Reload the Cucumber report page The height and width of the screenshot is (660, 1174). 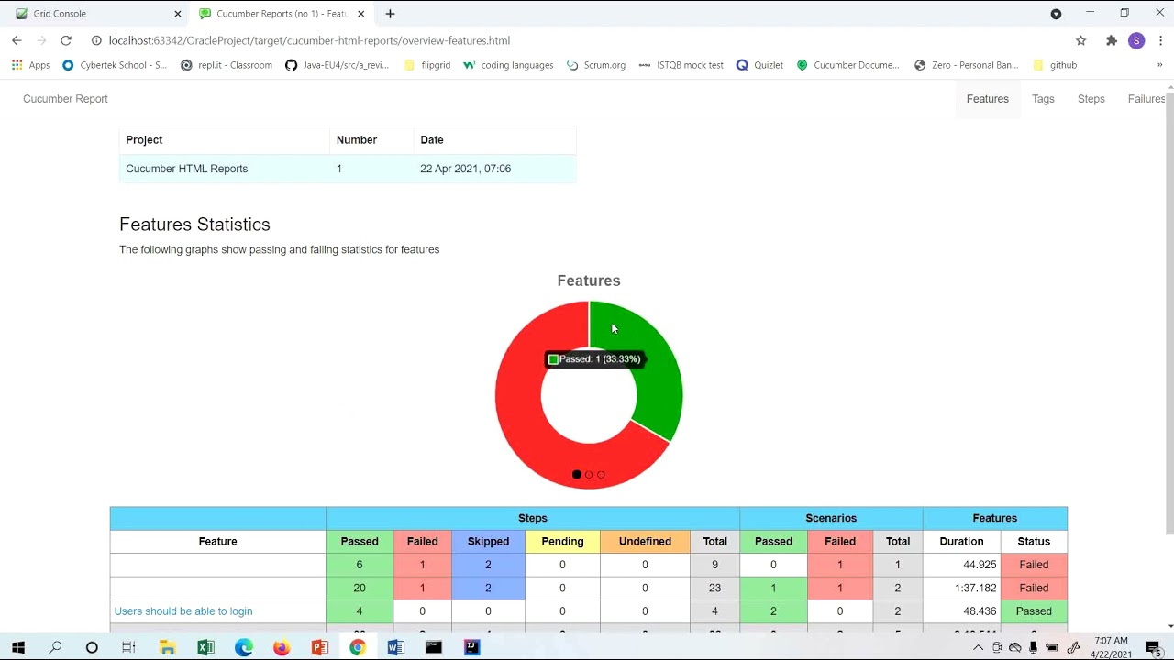point(66,40)
